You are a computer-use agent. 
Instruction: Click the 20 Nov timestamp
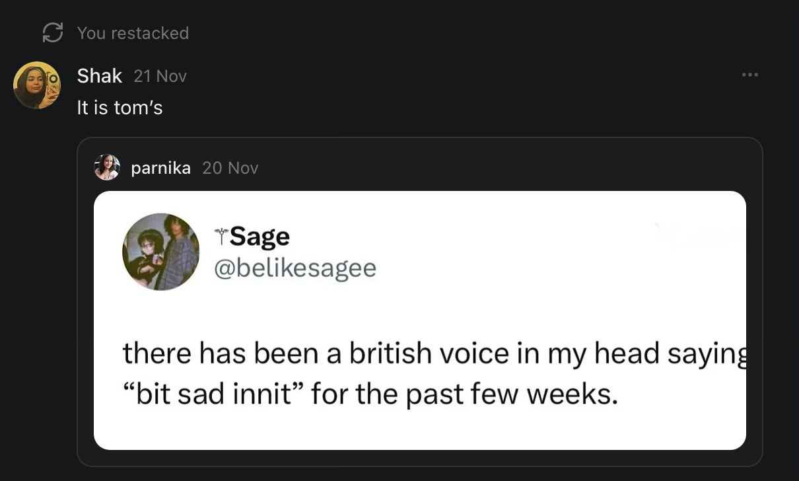coord(230,168)
